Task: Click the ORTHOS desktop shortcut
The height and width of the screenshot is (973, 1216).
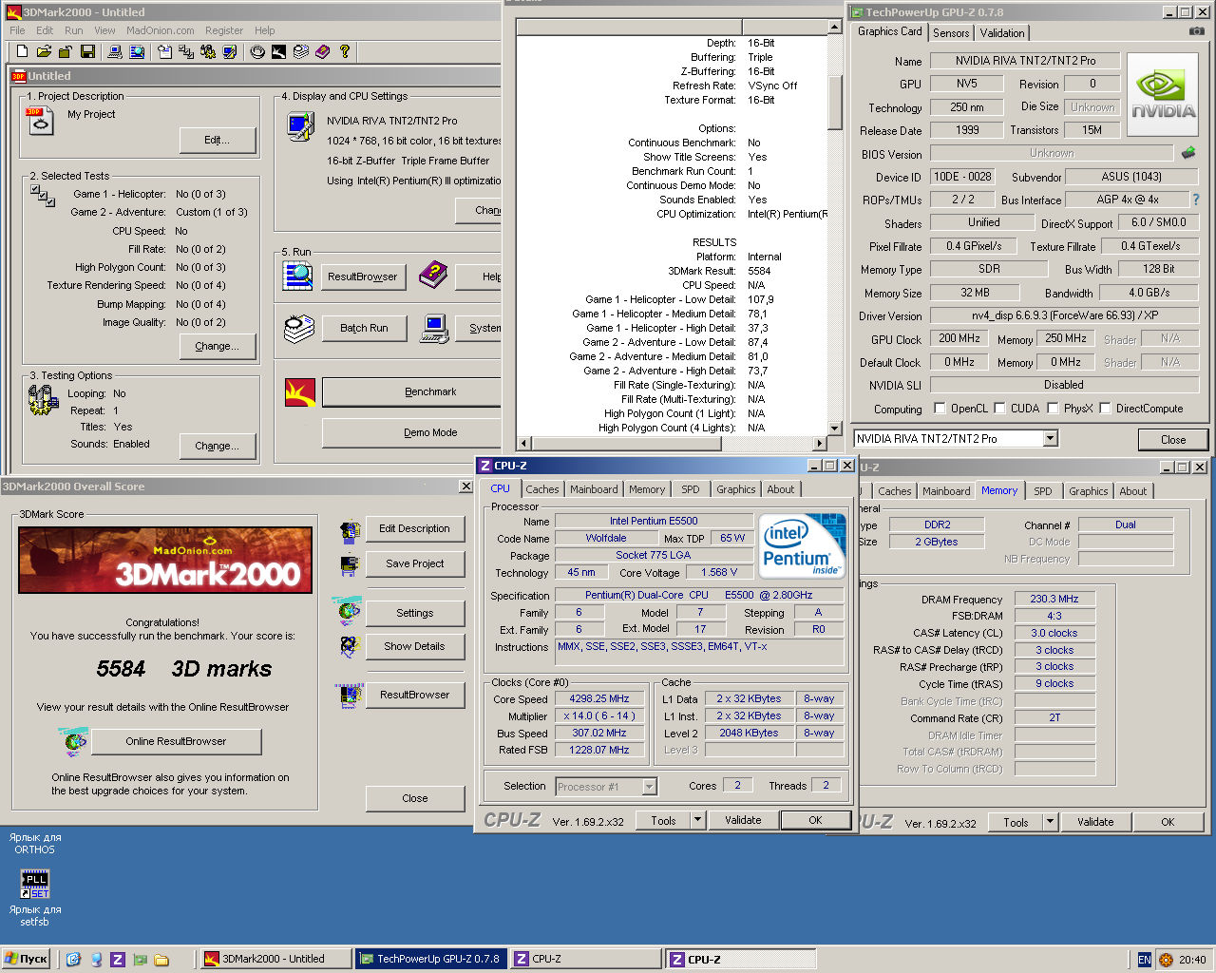Action: pyautogui.click(x=35, y=843)
